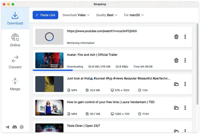Image resolution: width=200 pixels, height=134 pixels.
Task: Click the '11:54' duration text
Action: click(x=145, y=114)
